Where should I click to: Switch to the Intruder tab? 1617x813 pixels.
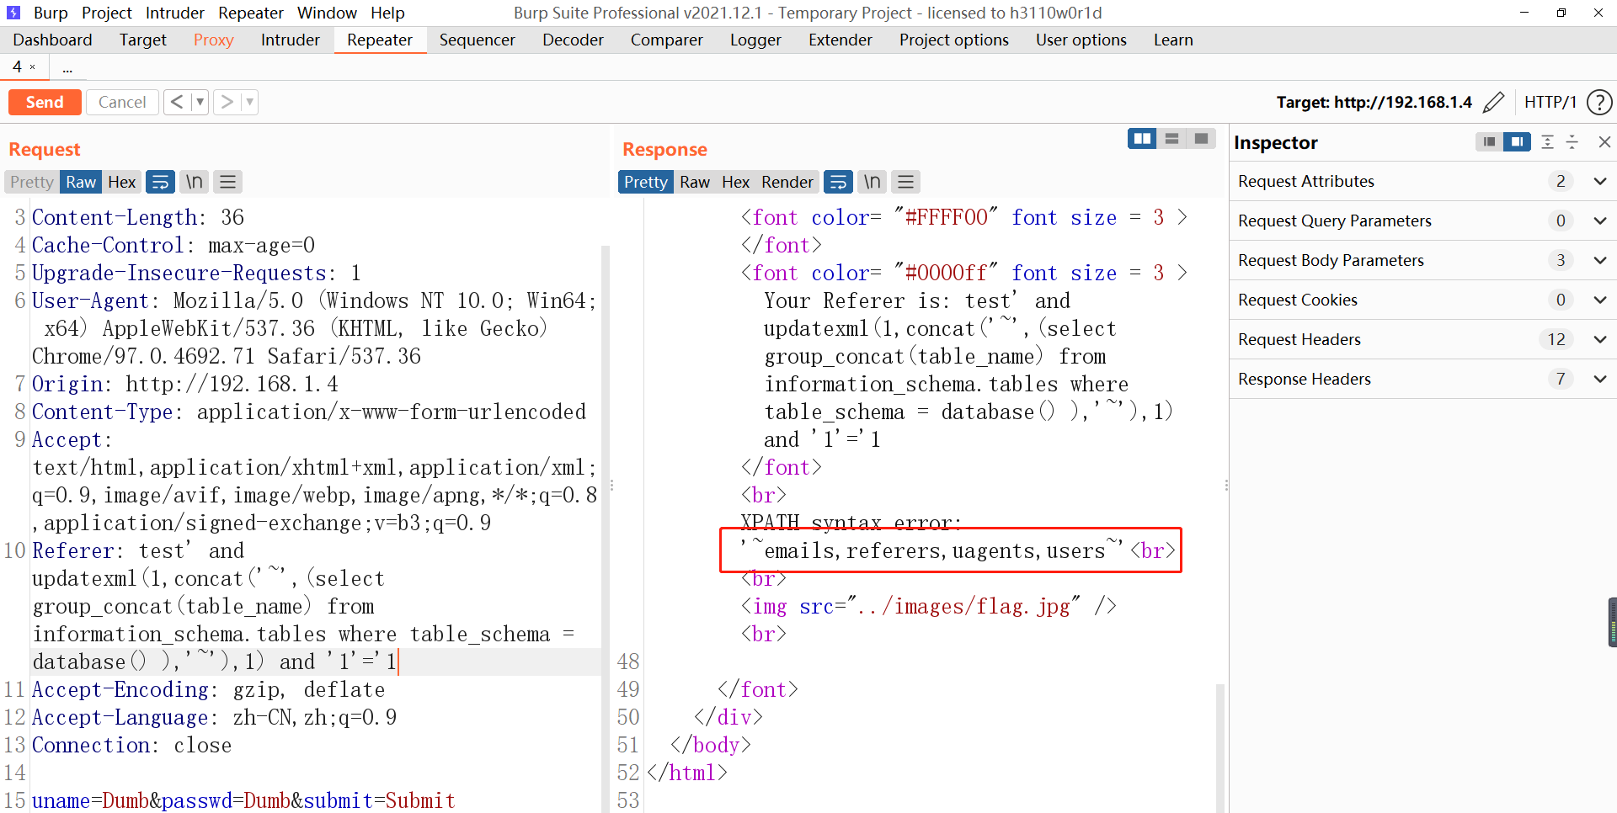290,40
